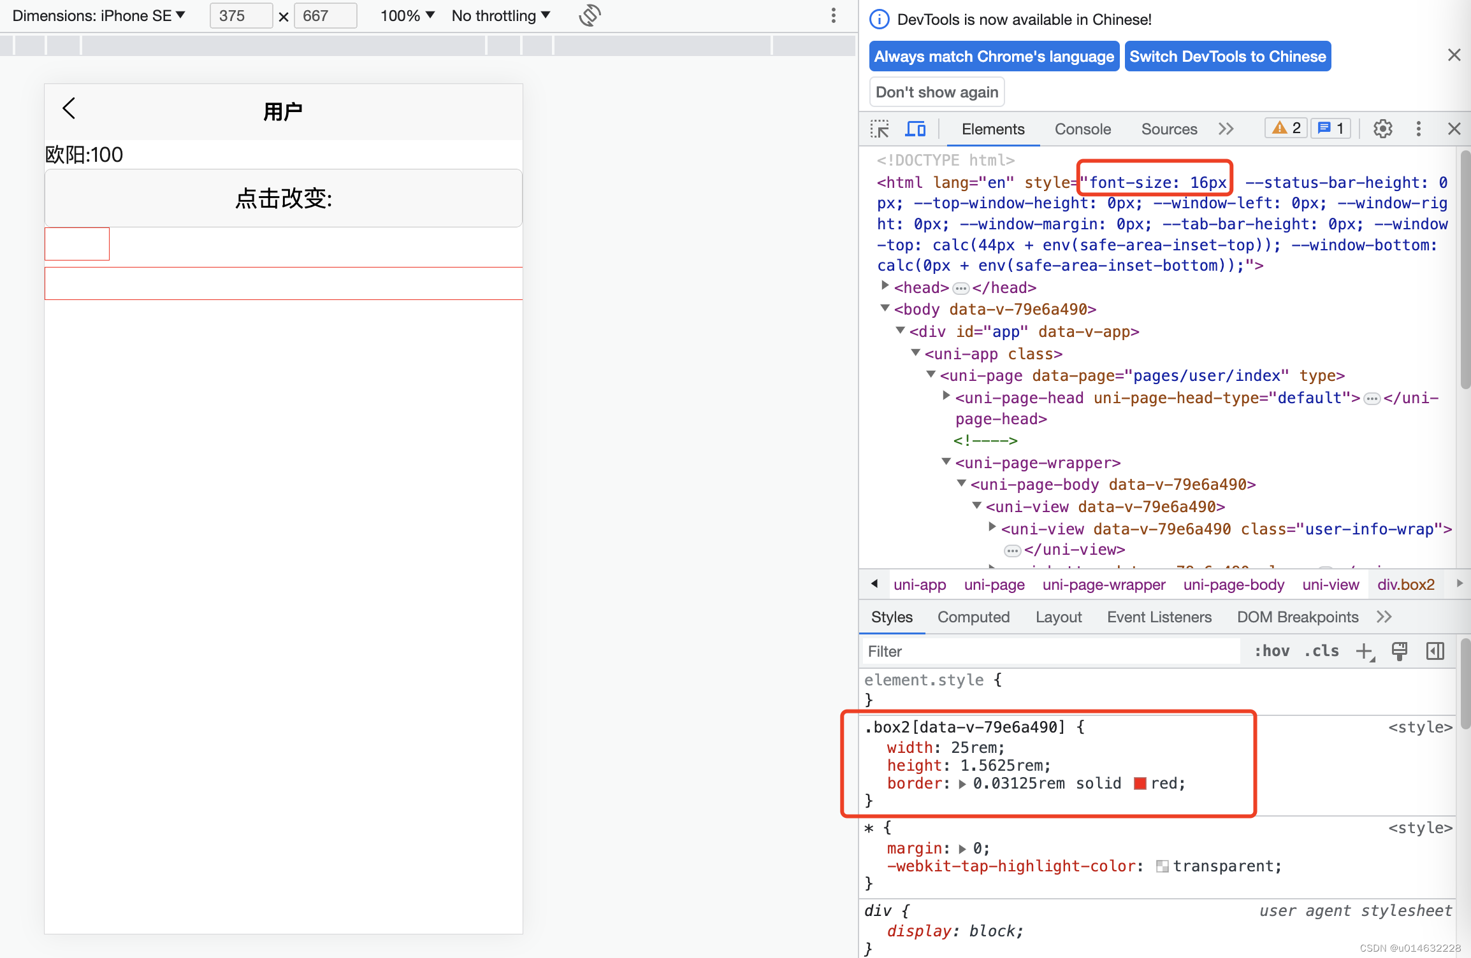The image size is (1471, 958).
Task: Click the warnings count badge
Action: (1286, 129)
